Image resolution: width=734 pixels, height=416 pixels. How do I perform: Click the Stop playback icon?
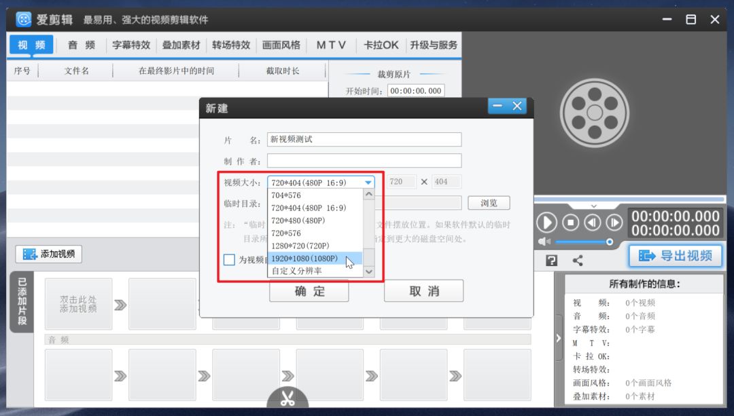(x=570, y=222)
